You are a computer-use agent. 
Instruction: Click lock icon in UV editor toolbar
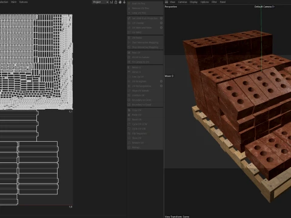coord(116,2)
